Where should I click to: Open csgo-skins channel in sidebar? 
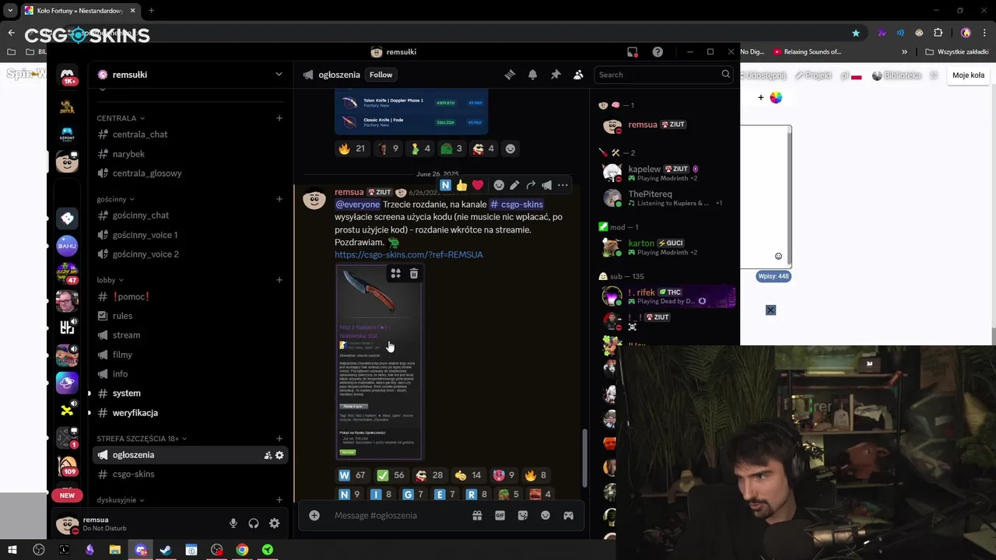pyautogui.click(x=190, y=474)
